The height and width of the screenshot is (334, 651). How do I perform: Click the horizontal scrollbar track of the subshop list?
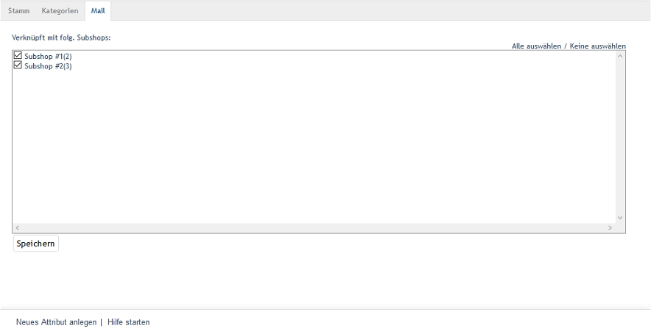point(314,228)
